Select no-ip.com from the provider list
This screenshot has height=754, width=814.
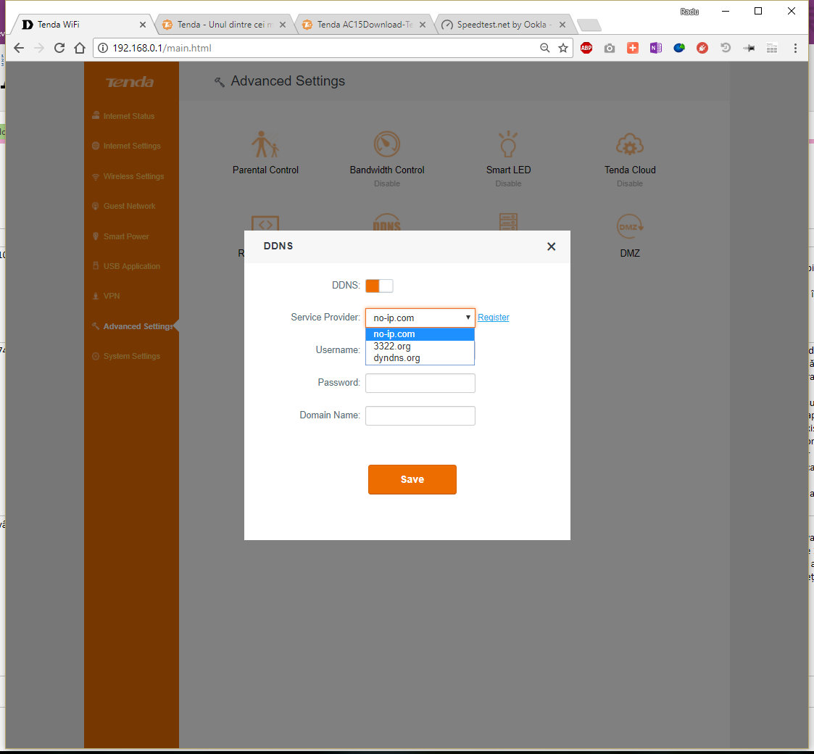(x=420, y=334)
